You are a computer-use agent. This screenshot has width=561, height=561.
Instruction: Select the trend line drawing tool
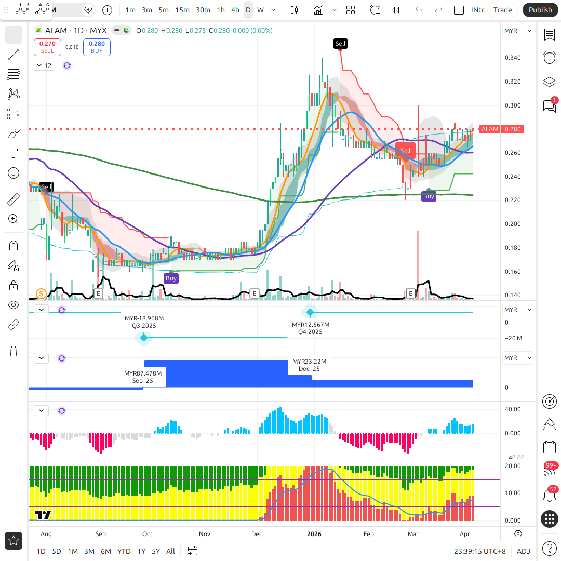[14, 55]
